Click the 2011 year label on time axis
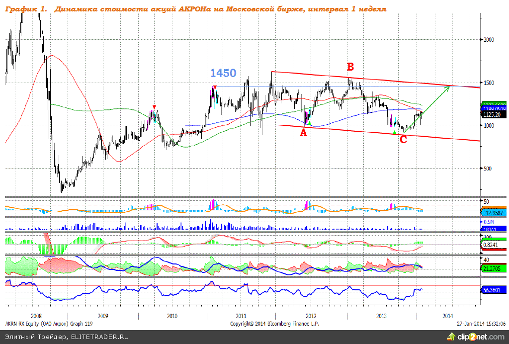This screenshot has height=344, width=509. click(x=241, y=316)
